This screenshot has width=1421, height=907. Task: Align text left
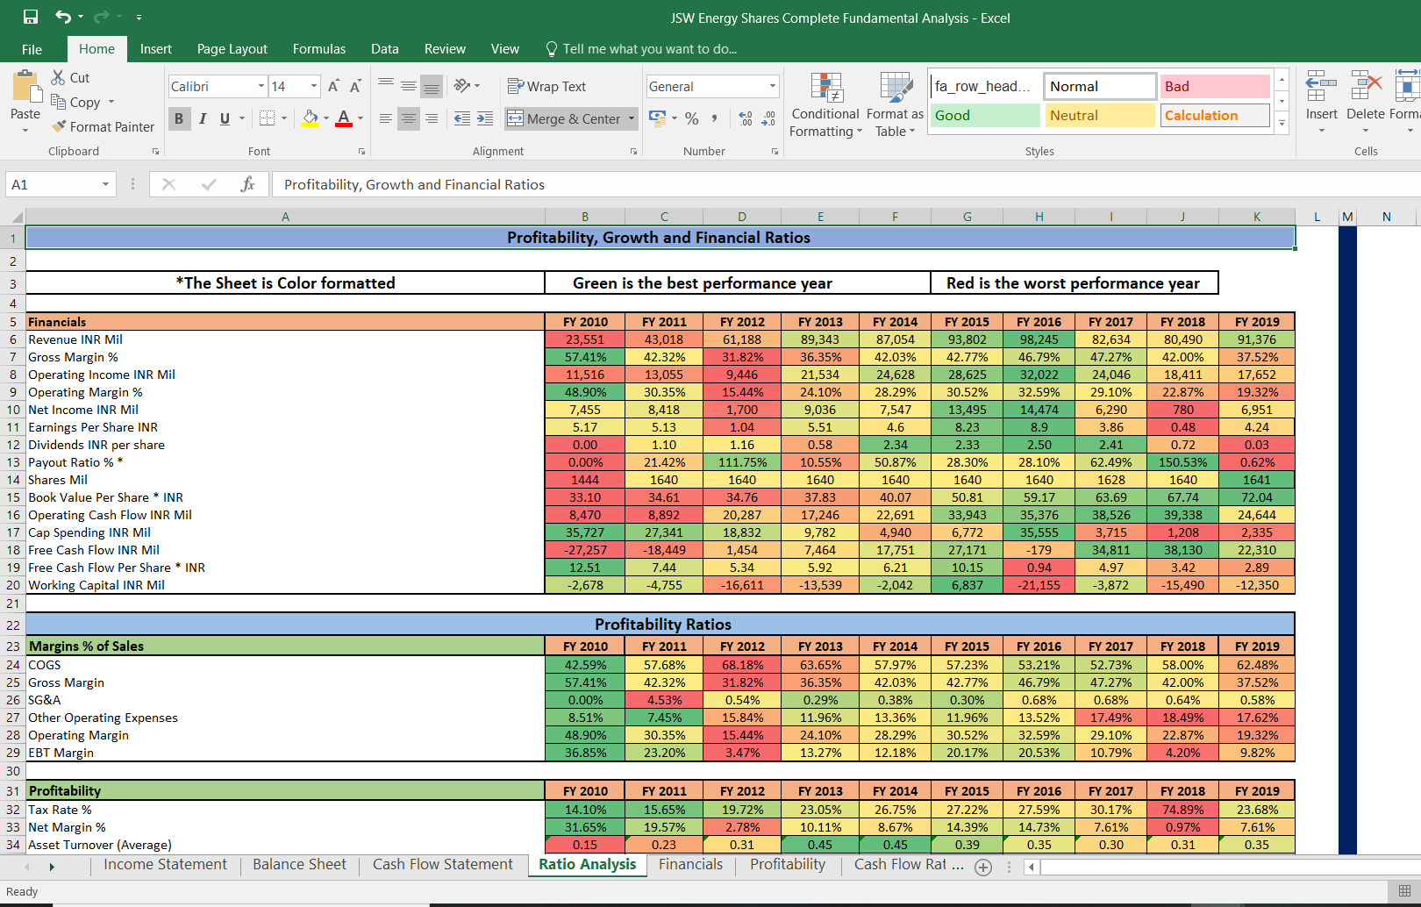(386, 118)
